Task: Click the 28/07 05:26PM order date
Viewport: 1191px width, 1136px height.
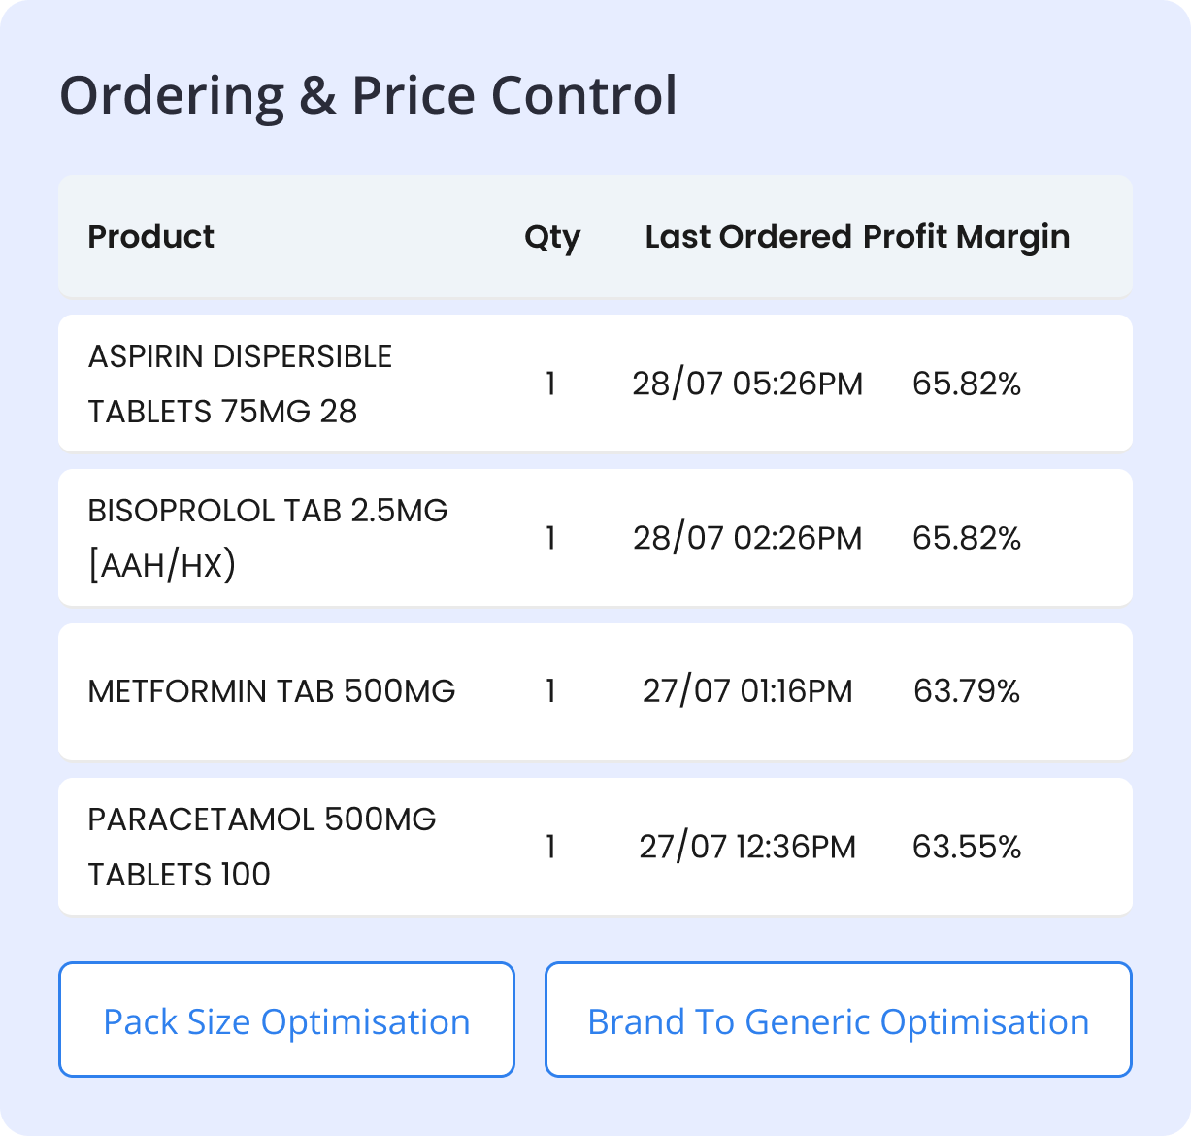Action: [x=747, y=384]
